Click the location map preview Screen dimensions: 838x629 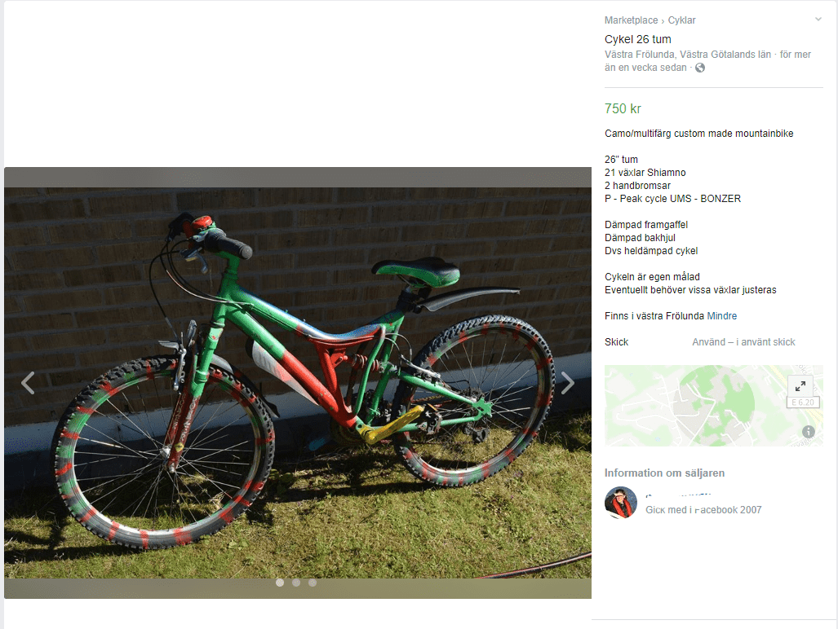click(x=713, y=406)
